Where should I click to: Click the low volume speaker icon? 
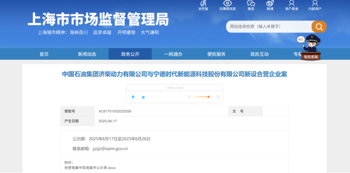[189, 97]
